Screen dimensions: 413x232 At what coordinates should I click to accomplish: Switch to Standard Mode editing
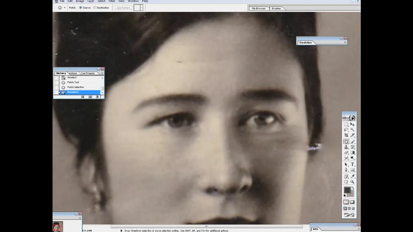pyautogui.click(x=346, y=202)
